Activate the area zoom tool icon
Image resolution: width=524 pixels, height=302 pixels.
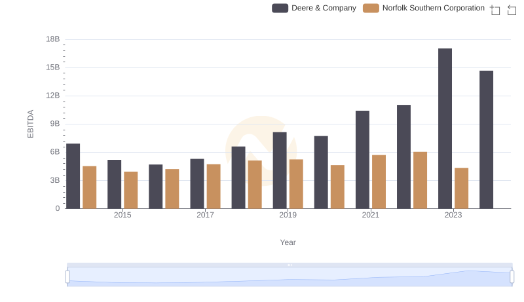click(x=495, y=10)
